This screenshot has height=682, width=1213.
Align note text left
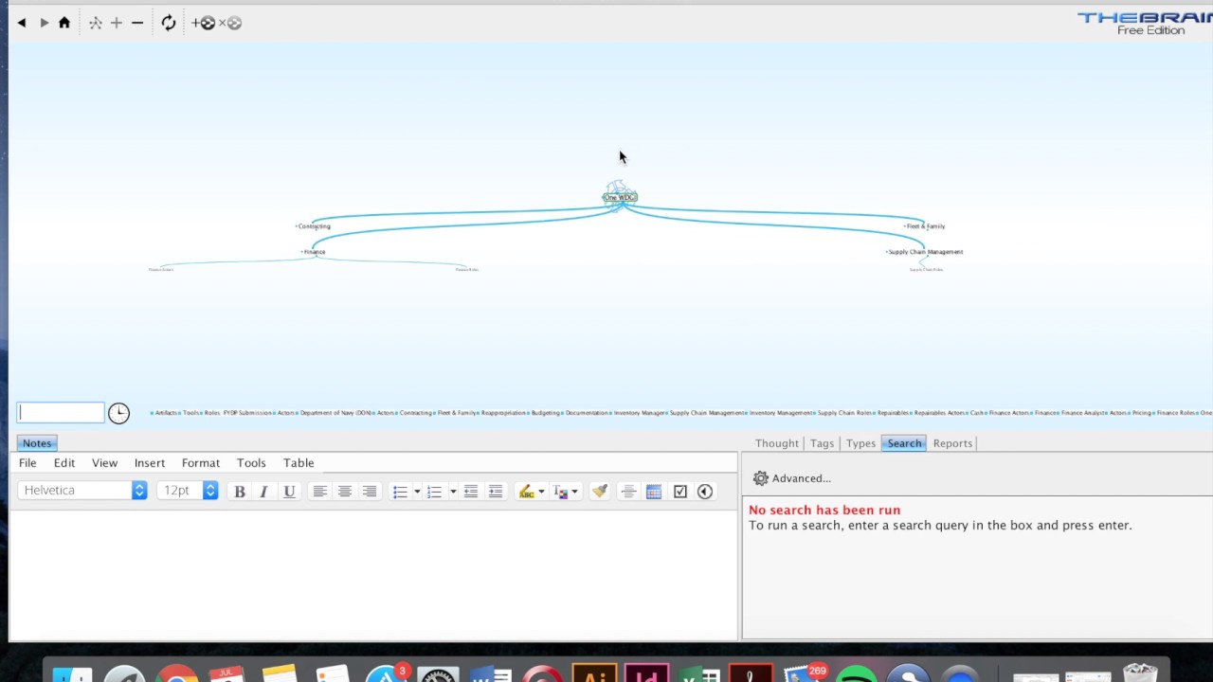tap(320, 491)
